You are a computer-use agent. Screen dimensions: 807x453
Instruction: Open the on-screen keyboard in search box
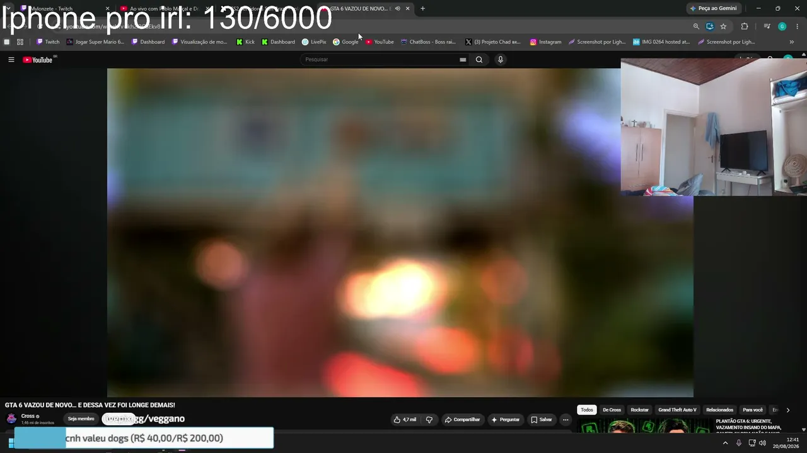463,60
